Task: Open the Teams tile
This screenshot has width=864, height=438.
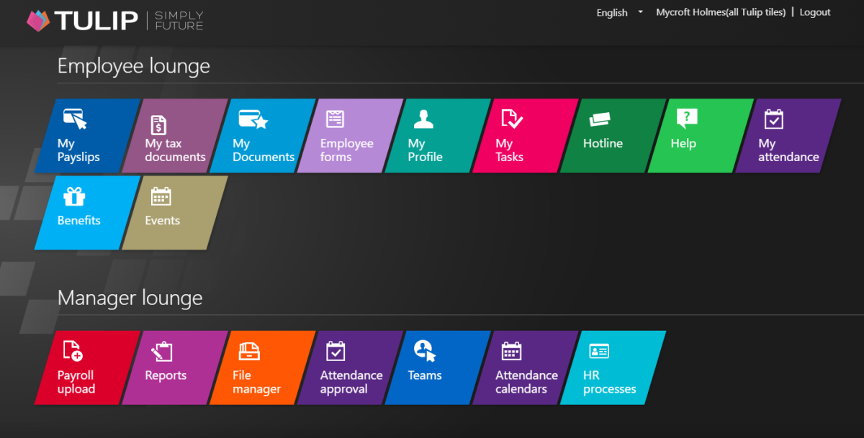Action: 437,368
